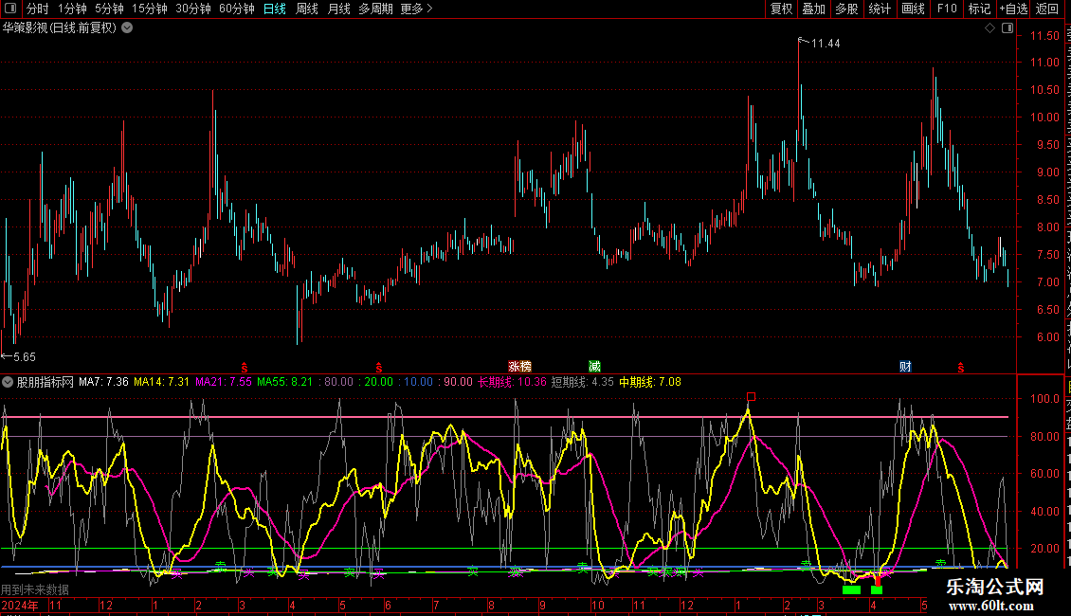
Task: Click the 短期线: 4.35 label
Action: pos(582,383)
